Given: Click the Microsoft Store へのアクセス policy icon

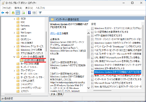Looking at the screenshot, I should [x=92, y=83].
